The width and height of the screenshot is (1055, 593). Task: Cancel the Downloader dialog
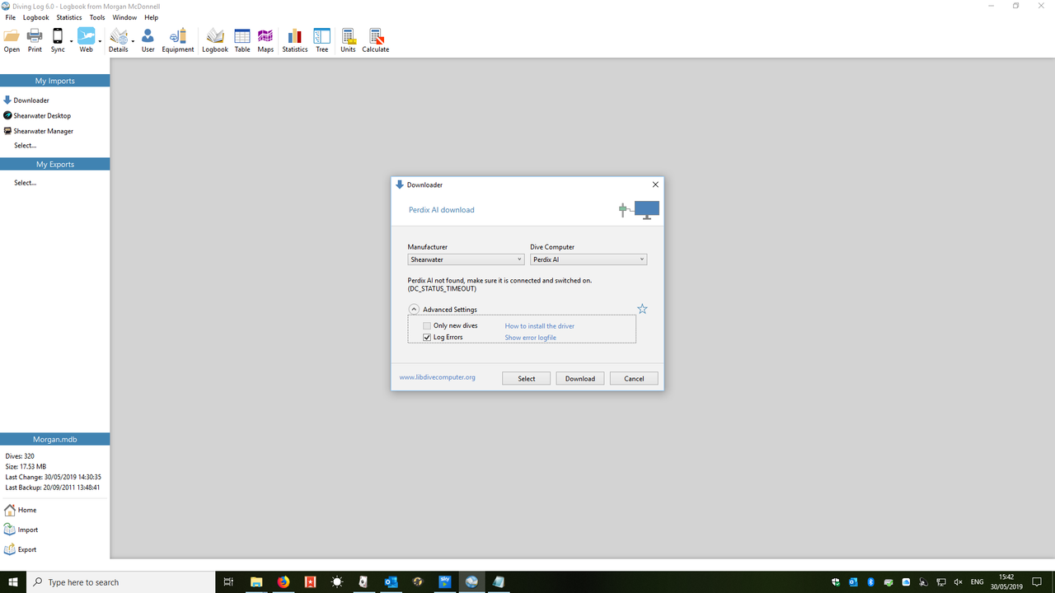(634, 379)
